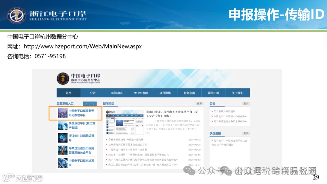Click the China E-Port round logo emblem
The width and height of the screenshot is (327, 184).
63,79
